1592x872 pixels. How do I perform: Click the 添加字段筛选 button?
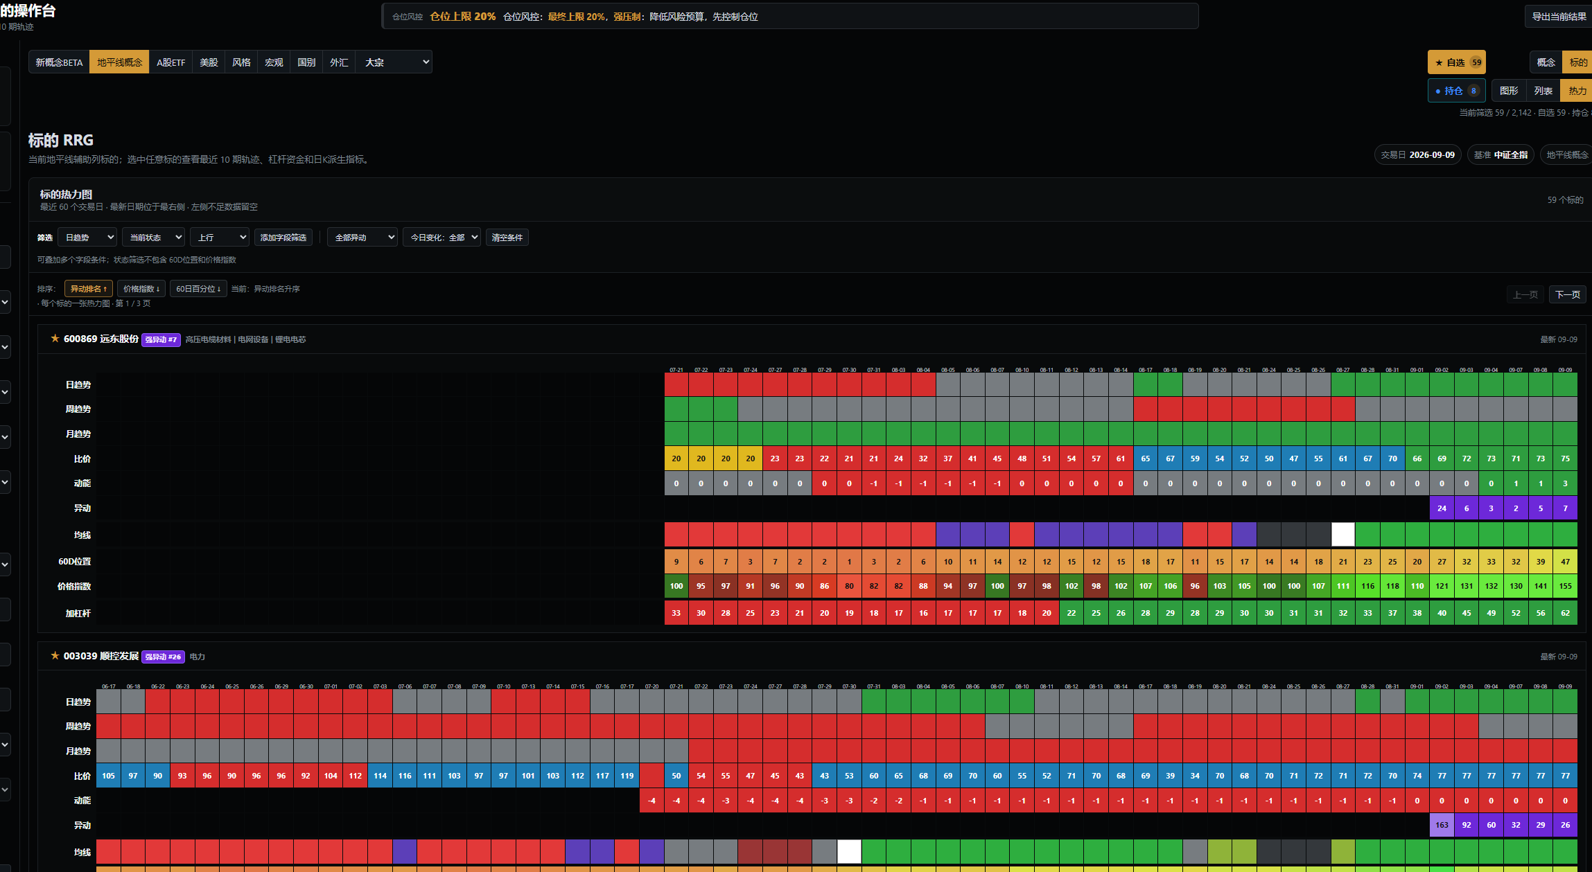(x=283, y=238)
